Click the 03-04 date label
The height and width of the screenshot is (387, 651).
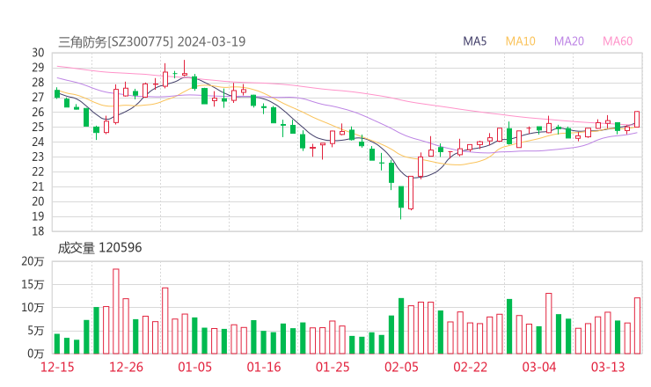pos(539,367)
